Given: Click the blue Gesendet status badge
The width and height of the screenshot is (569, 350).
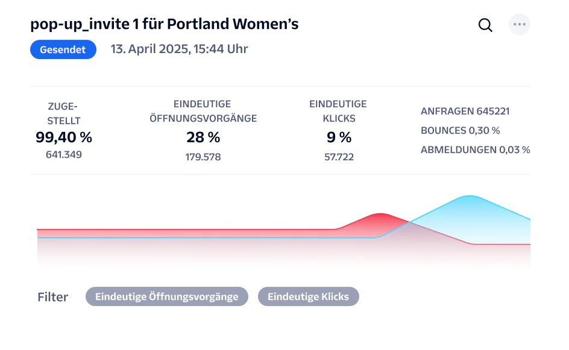Looking at the screenshot, I should 63,49.
